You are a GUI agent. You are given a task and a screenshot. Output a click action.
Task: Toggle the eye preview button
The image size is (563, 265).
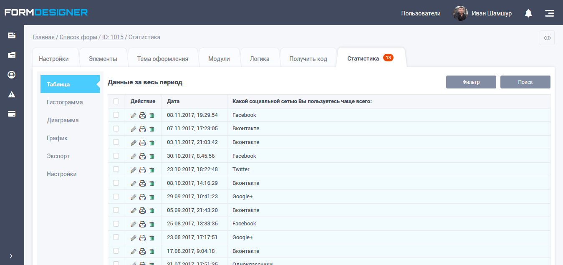547,38
